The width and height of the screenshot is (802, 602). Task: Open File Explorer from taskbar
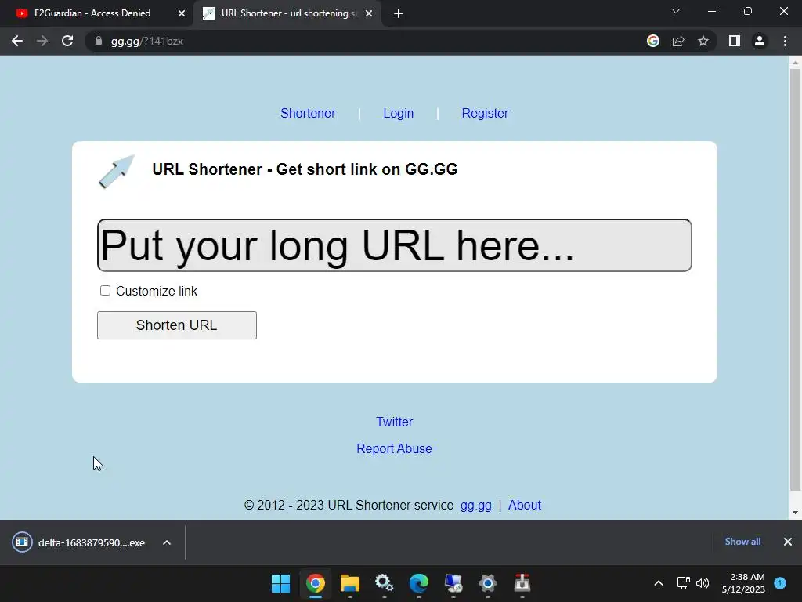[350, 583]
